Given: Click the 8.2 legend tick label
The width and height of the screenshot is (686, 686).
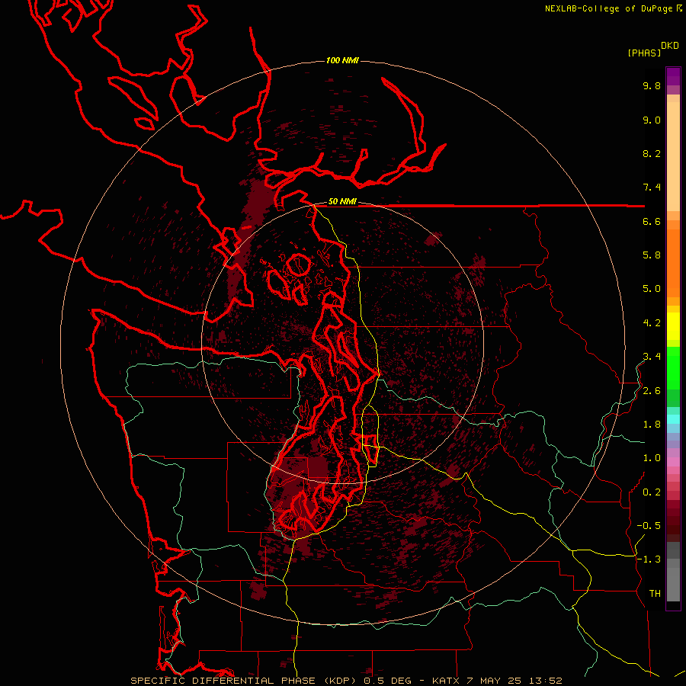Looking at the screenshot, I should click(652, 153).
